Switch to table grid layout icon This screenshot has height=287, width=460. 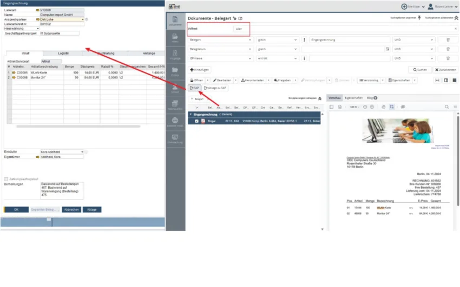[x=455, y=80]
